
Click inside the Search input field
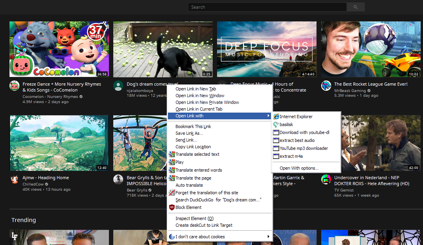coord(267,7)
